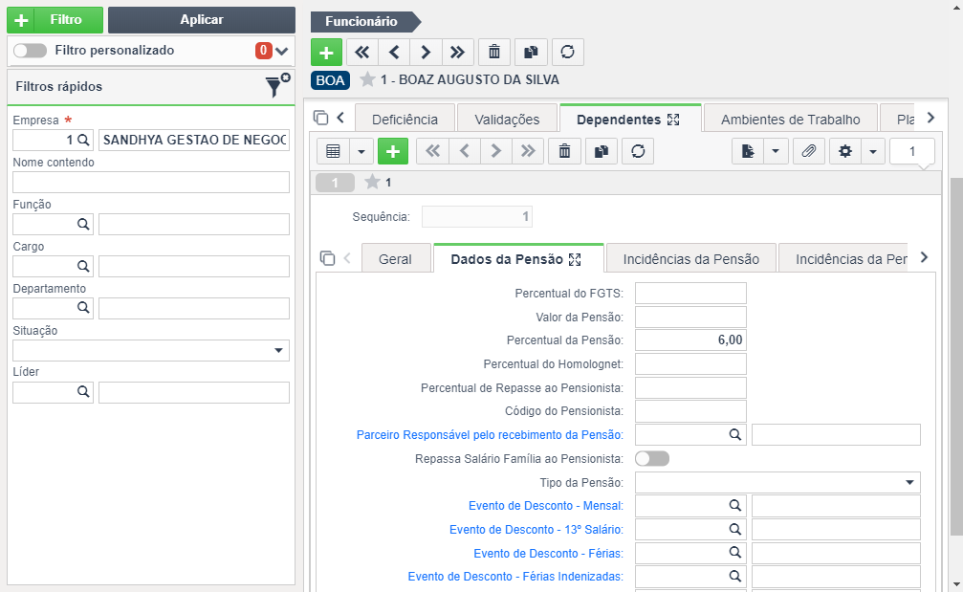The image size is (963, 592).
Task: Duplicate the current Dependentes entry
Action: 602,151
